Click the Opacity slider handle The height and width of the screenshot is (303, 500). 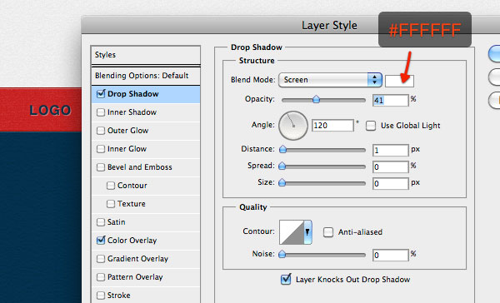pyautogui.click(x=316, y=99)
